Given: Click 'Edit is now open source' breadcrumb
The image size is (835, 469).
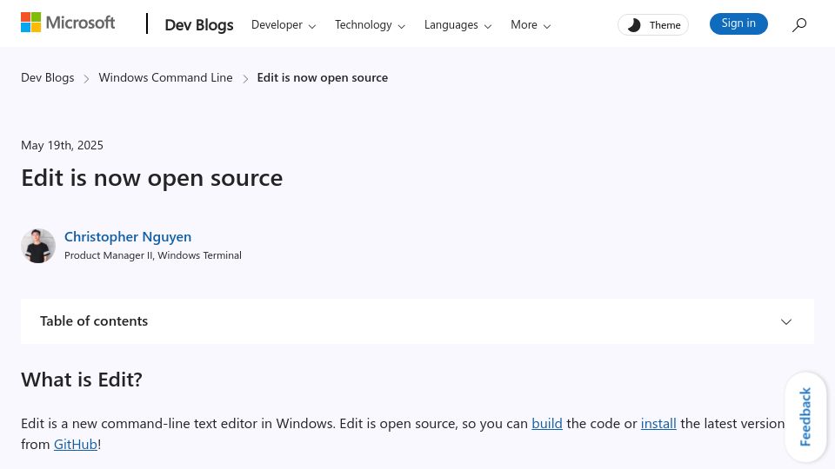Looking at the screenshot, I should click(x=322, y=77).
